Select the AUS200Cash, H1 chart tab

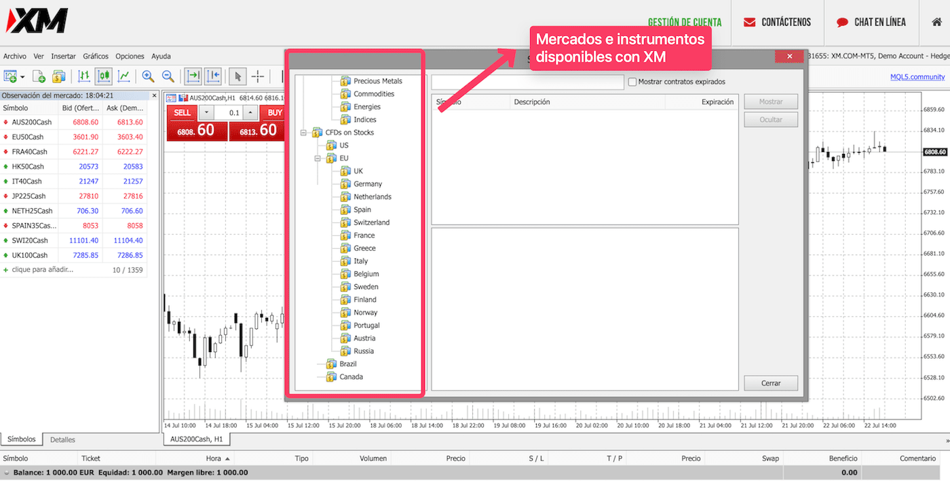[197, 439]
